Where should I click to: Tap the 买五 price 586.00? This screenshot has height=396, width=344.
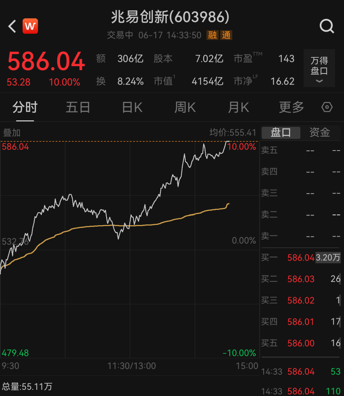tap(301, 343)
